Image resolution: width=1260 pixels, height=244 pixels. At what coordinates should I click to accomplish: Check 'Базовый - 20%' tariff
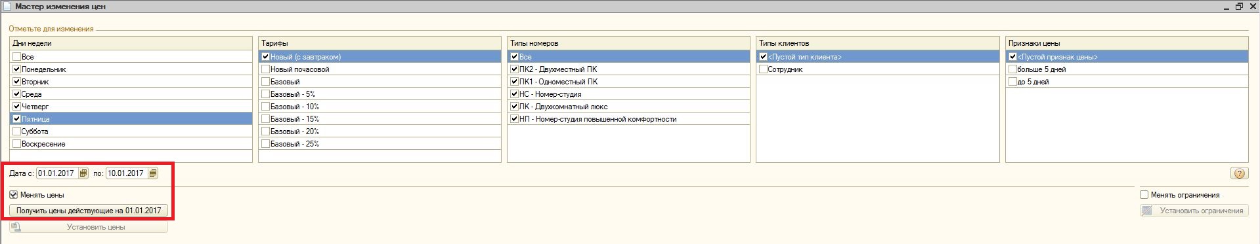point(265,131)
